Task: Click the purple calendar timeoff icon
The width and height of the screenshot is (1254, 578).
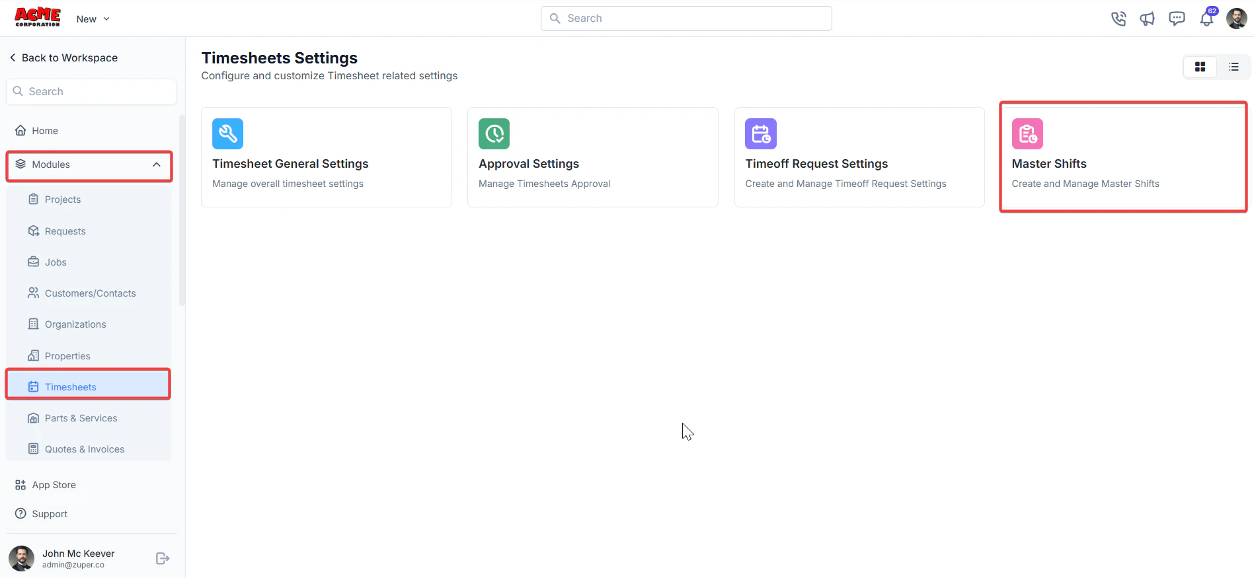Action: [761, 134]
